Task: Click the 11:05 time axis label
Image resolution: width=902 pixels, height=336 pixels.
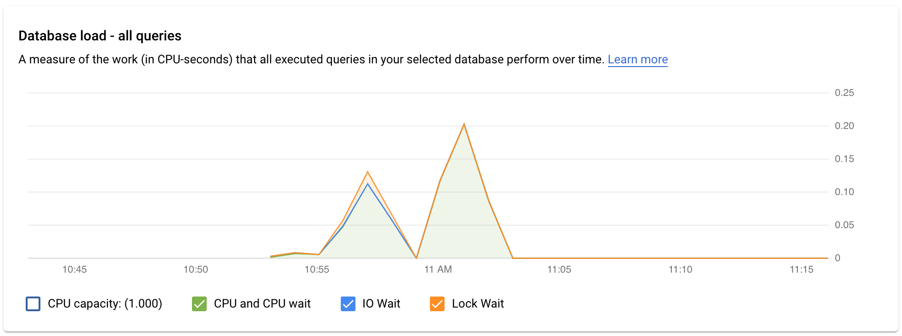Action: point(559,269)
